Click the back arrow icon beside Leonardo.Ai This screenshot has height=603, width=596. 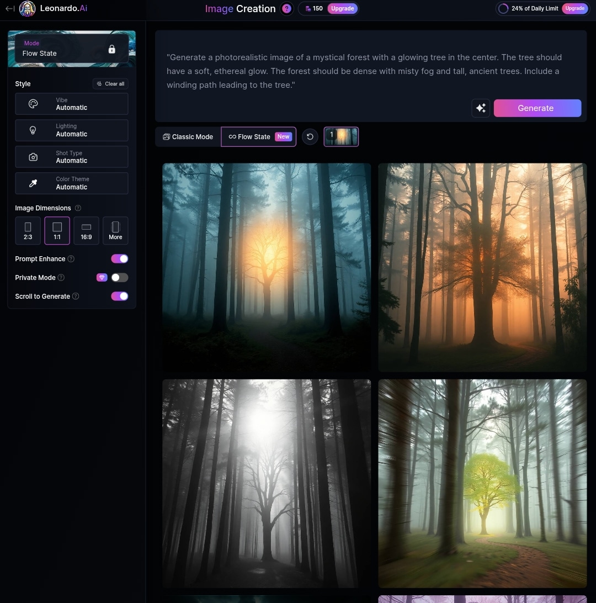tap(10, 8)
